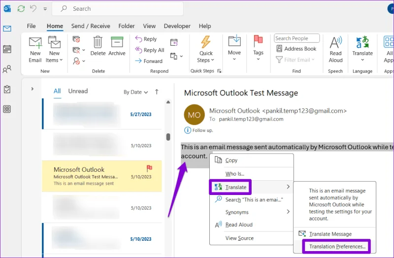Open the Translate ribbon dropdown
Screen dimensions: 394x258
[x=362, y=49]
